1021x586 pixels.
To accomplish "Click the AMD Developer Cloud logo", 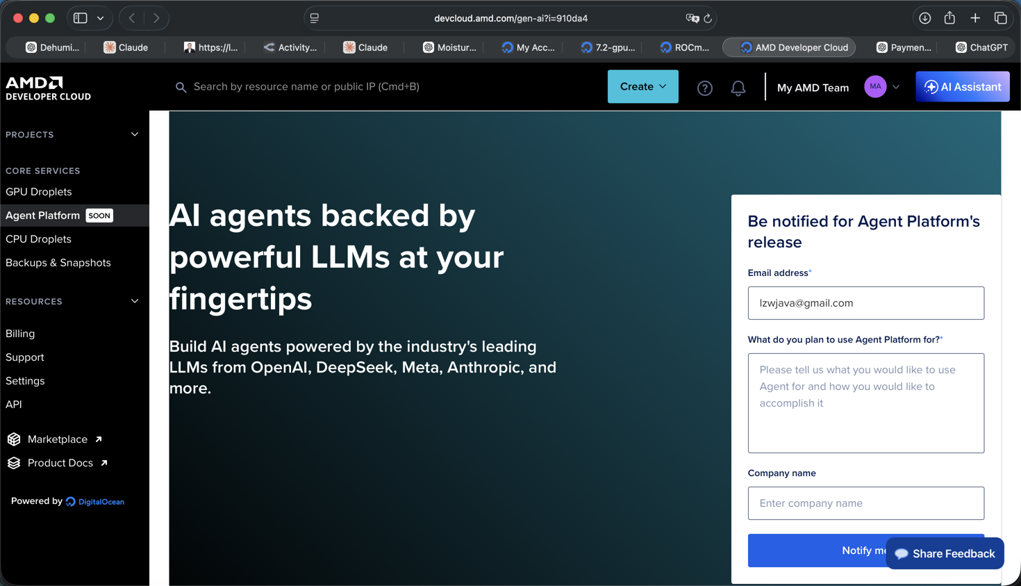I will (x=48, y=88).
